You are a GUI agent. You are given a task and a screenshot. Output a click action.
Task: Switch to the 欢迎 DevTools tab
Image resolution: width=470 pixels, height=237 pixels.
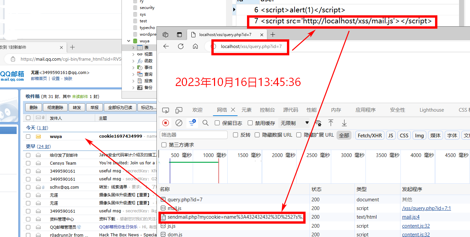point(197,110)
